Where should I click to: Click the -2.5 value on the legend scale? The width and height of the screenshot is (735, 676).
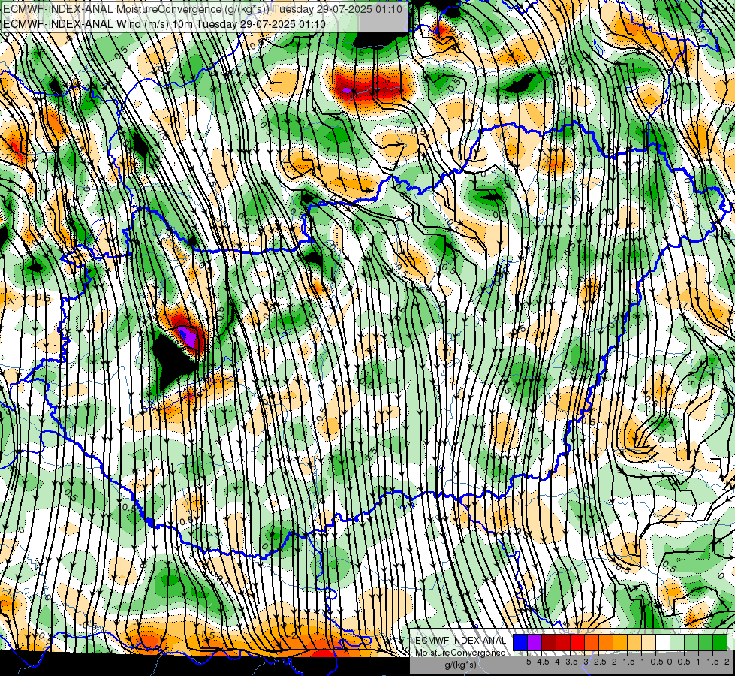[598, 662]
